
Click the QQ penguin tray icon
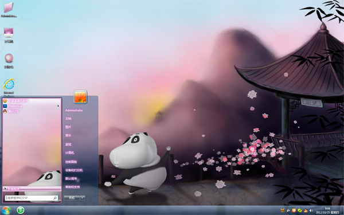306,210
